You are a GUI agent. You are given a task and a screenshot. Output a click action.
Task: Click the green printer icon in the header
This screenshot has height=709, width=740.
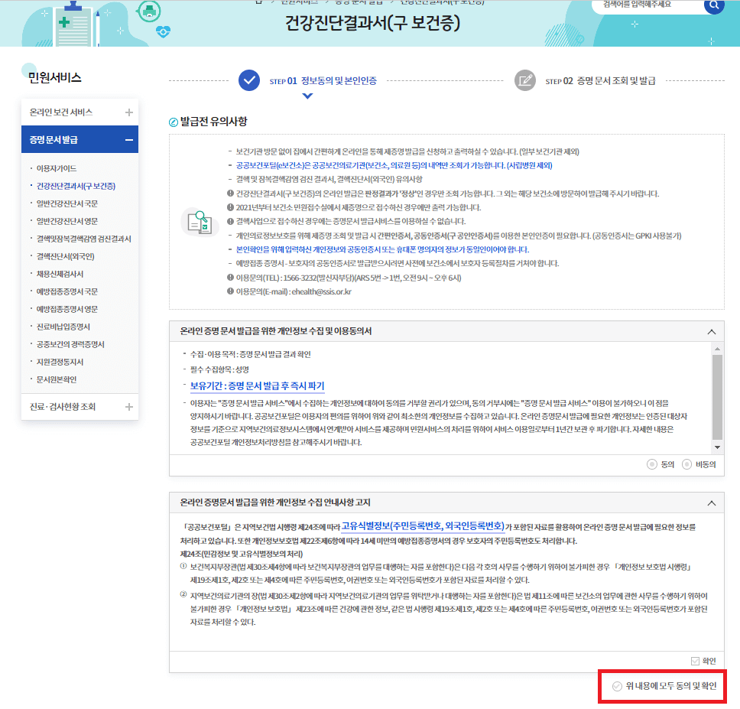pyautogui.click(x=150, y=11)
